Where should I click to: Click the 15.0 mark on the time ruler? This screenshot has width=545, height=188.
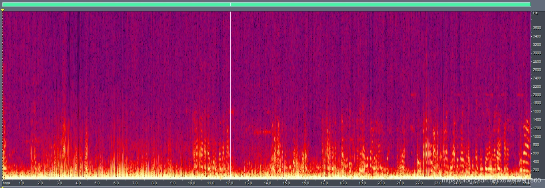coord(286,183)
